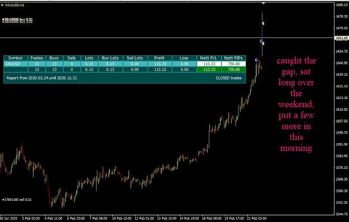The width and height of the screenshot is (349, 222).
Task: Click 1544.70 on the price scale
Action: pos(341,214)
